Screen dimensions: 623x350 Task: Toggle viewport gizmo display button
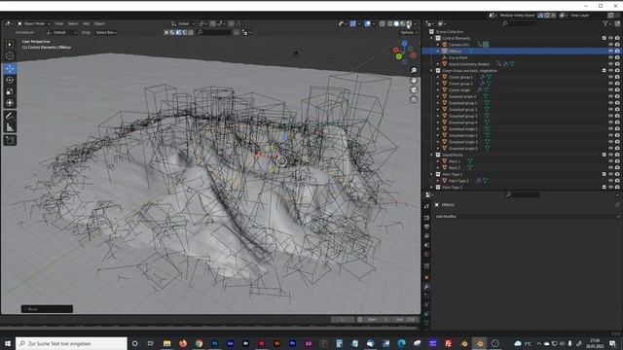click(352, 23)
